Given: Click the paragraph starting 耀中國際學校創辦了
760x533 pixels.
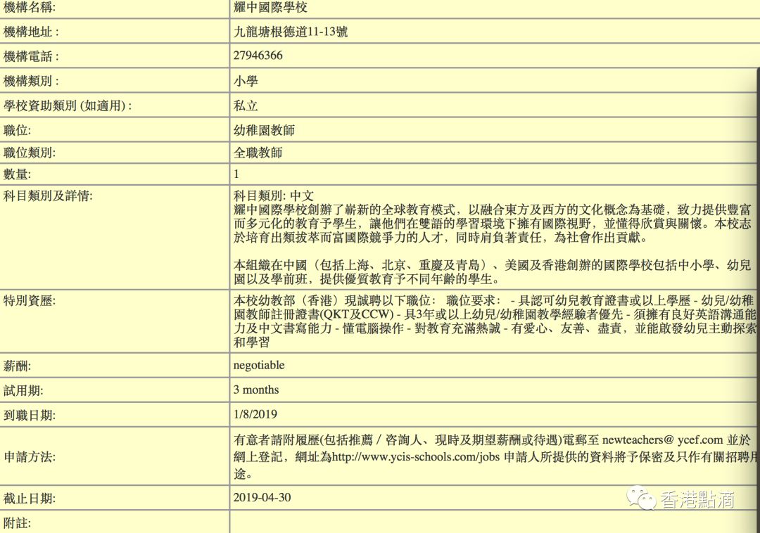Looking at the screenshot, I should pyautogui.click(x=492, y=224).
